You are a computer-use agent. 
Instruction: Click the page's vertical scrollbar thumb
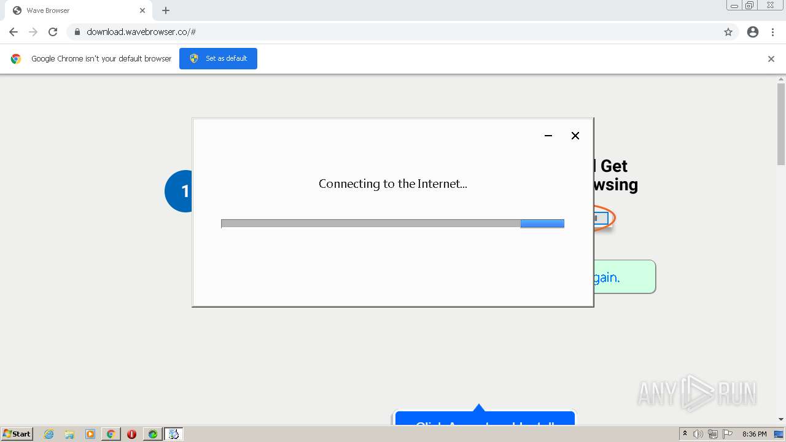pos(781,123)
